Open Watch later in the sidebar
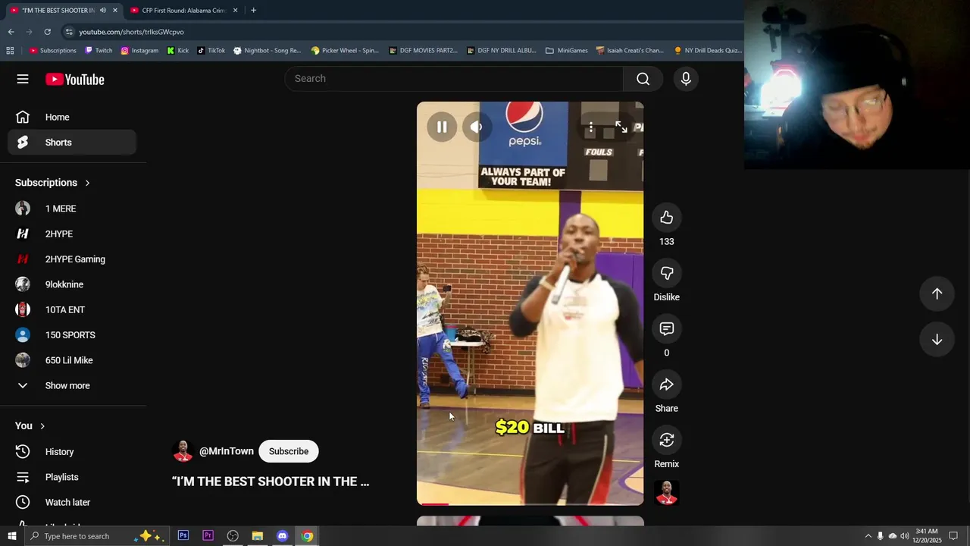 pos(72,502)
